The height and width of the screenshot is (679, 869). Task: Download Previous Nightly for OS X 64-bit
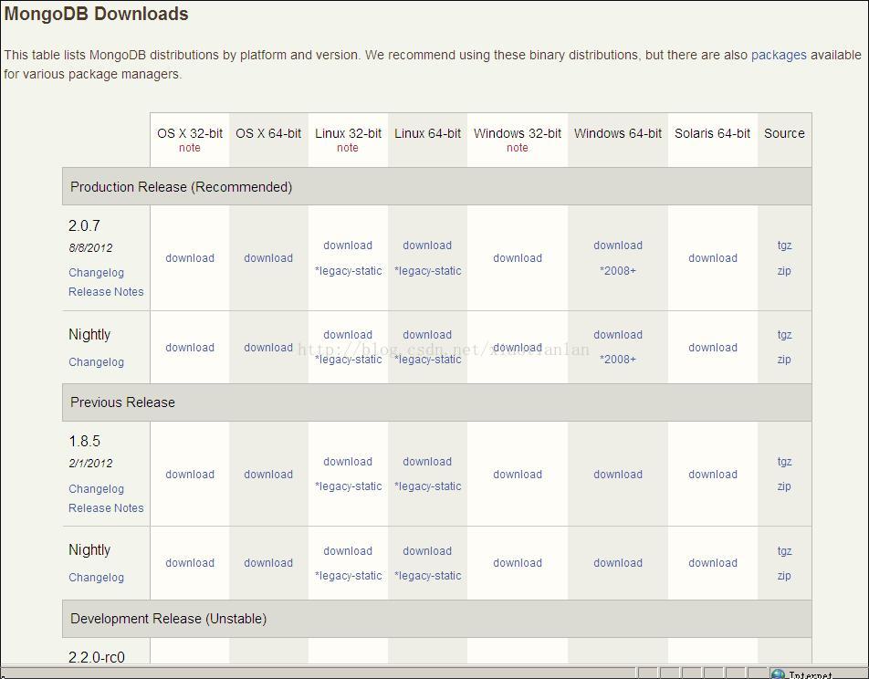click(x=268, y=563)
